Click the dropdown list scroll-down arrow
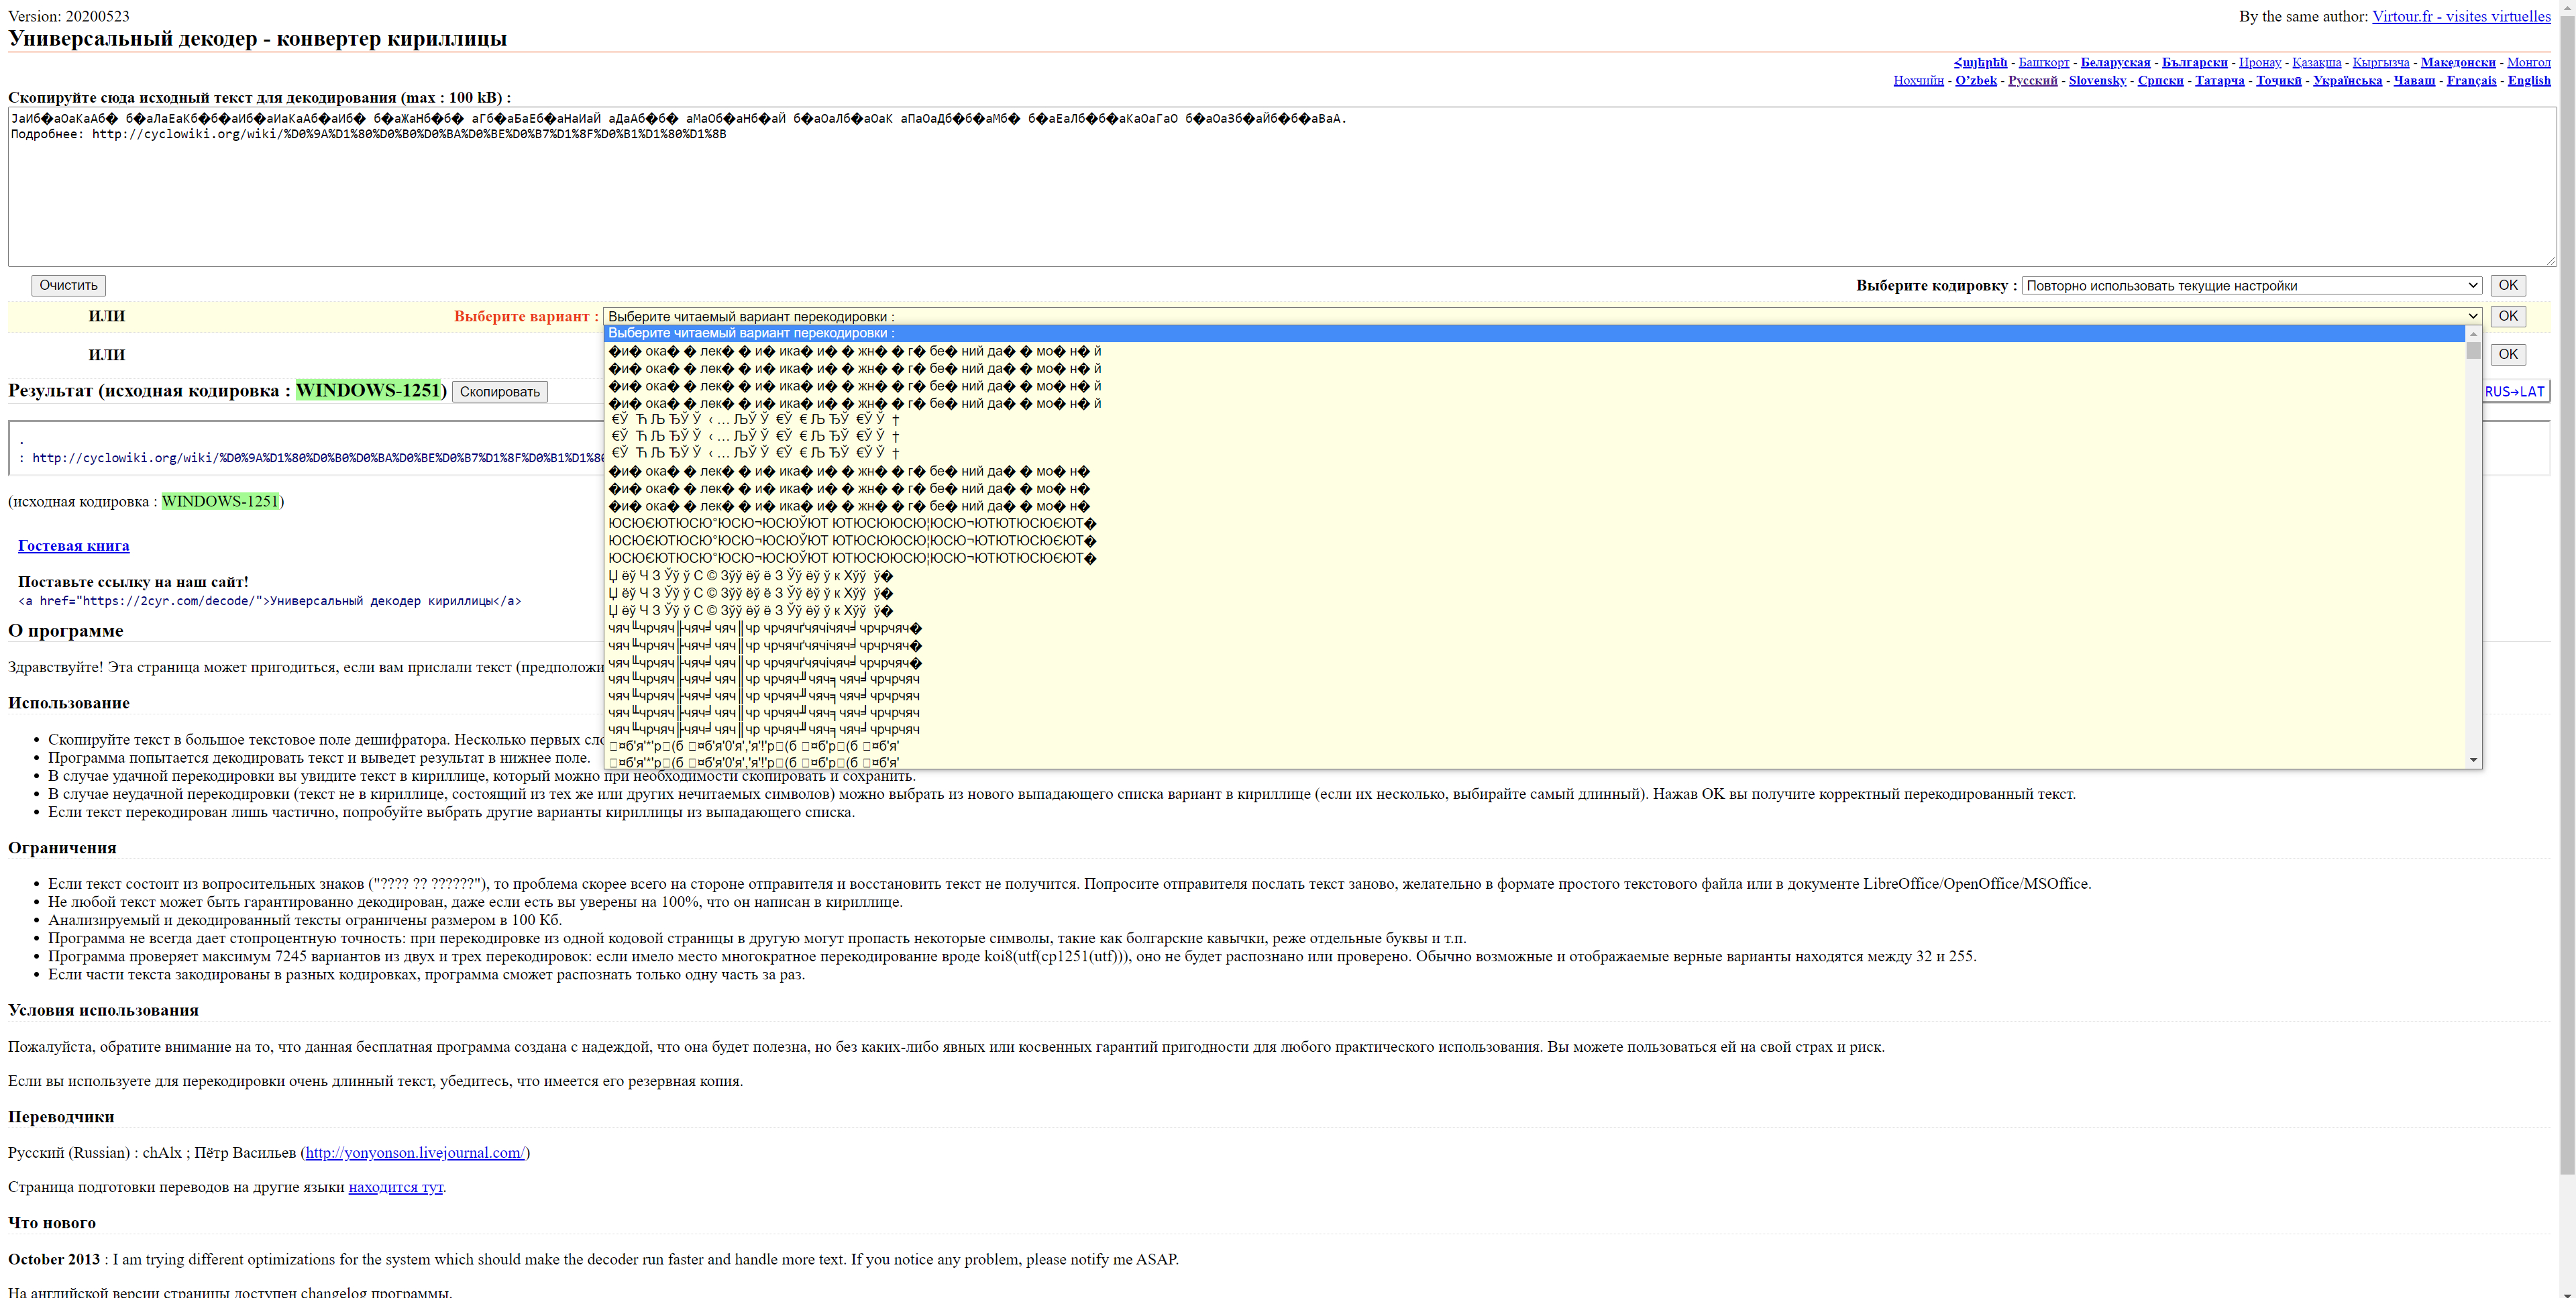Viewport: 2576px width, 1298px height. coord(2473,760)
